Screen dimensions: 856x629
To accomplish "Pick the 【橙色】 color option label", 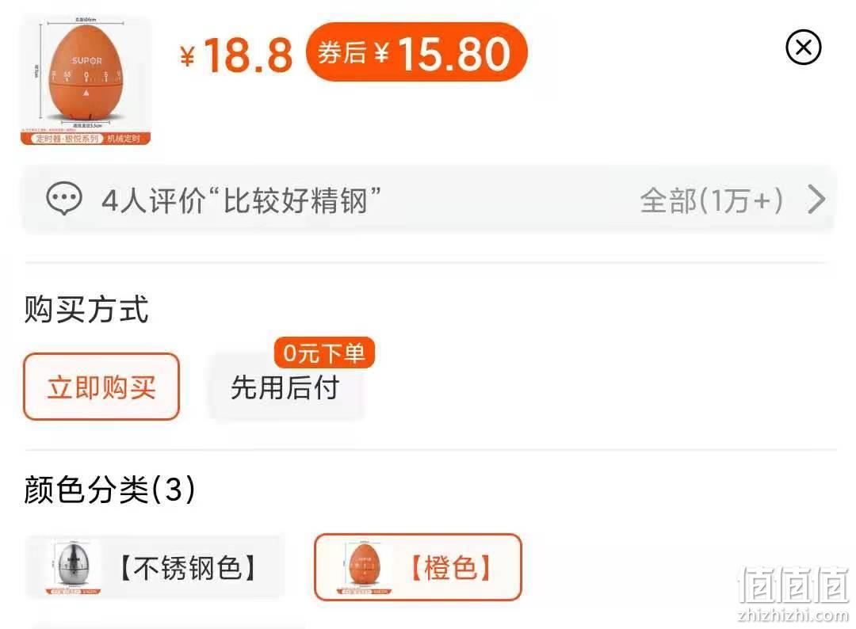I will pos(451,568).
